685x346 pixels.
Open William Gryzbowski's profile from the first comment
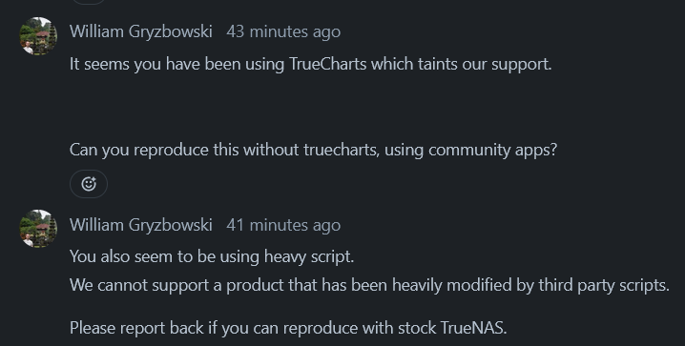point(140,31)
